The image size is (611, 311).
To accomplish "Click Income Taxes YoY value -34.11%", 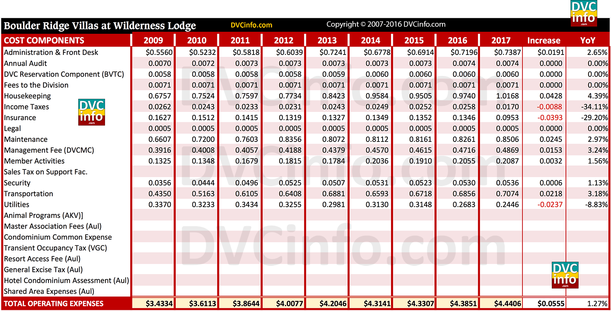I will [595, 107].
